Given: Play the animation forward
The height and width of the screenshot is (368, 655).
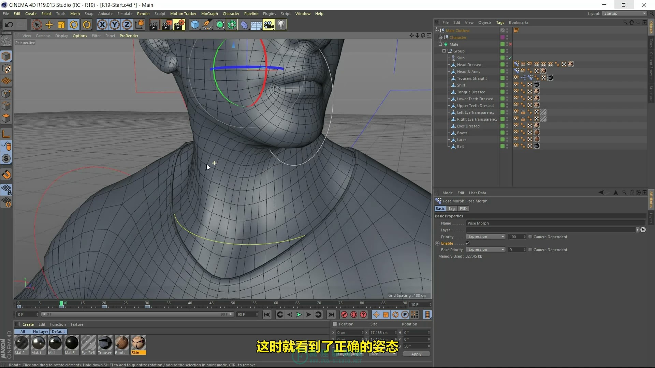Looking at the screenshot, I should click(299, 315).
